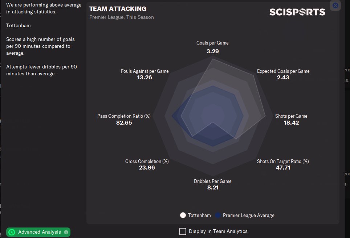
Task: Click the Dribbles Per Game label
Action: 212,181
